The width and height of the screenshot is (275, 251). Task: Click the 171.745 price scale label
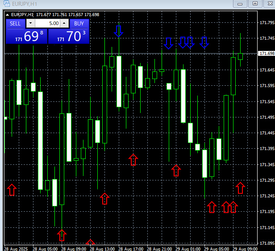pos(267,38)
